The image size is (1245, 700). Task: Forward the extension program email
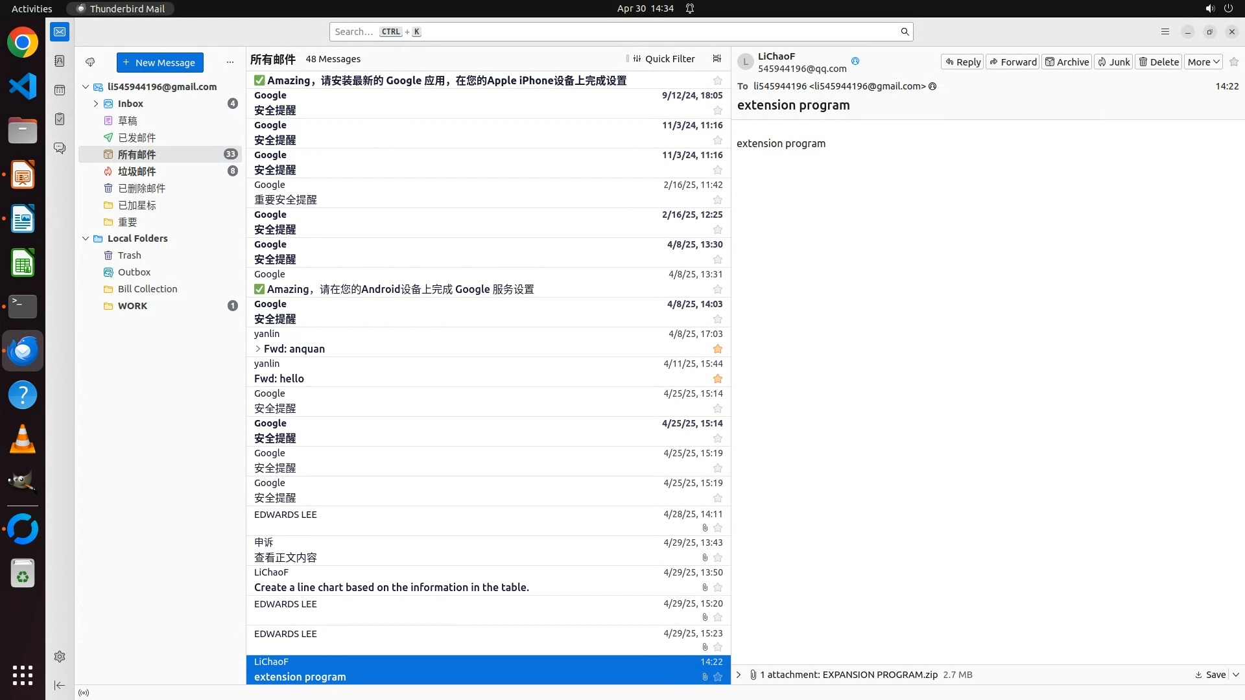(x=1013, y=62)
